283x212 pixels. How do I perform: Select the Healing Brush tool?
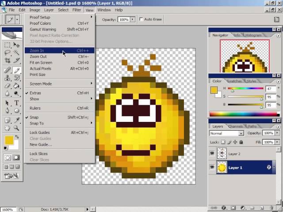tap(8, 70)
